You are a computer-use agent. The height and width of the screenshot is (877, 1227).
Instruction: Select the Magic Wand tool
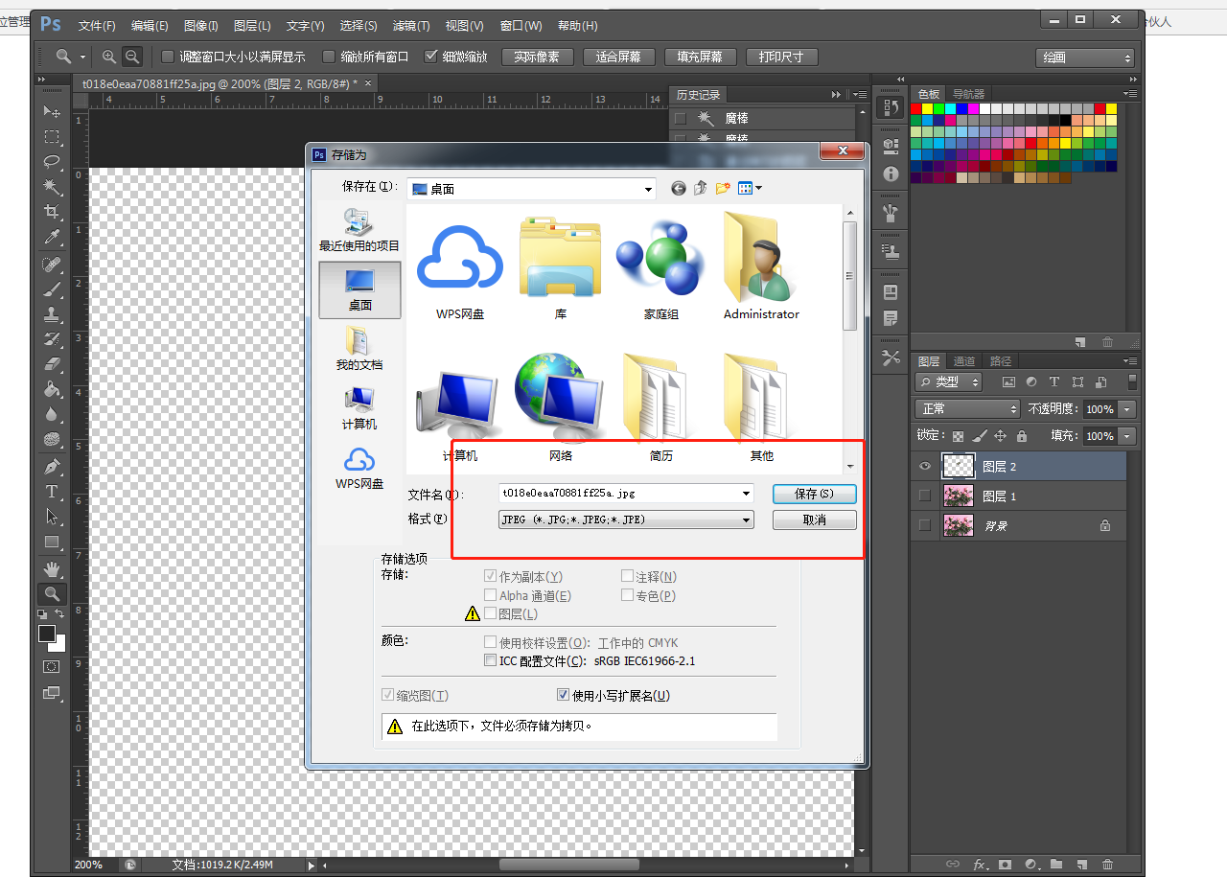52,186
